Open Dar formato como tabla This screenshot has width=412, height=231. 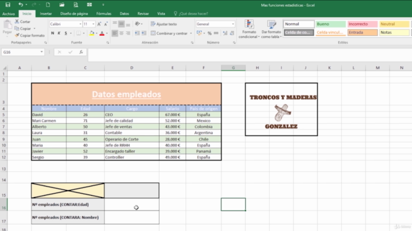(x=272, y=29)
